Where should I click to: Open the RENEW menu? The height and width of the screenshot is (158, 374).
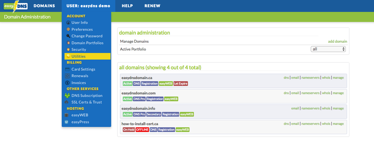(x=153, y=6)
